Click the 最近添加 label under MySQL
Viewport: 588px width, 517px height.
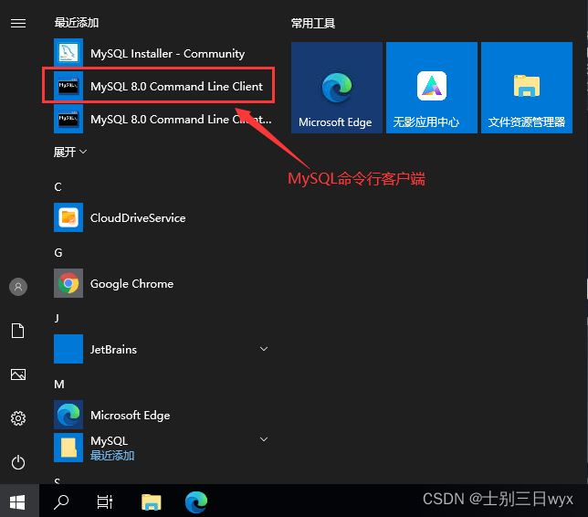112,456
